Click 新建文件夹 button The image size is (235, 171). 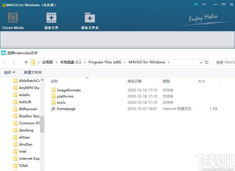click(33, 72)
